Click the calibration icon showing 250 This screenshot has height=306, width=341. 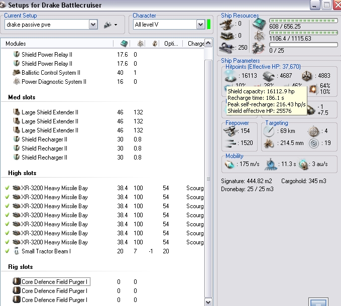tap(226, 48)
